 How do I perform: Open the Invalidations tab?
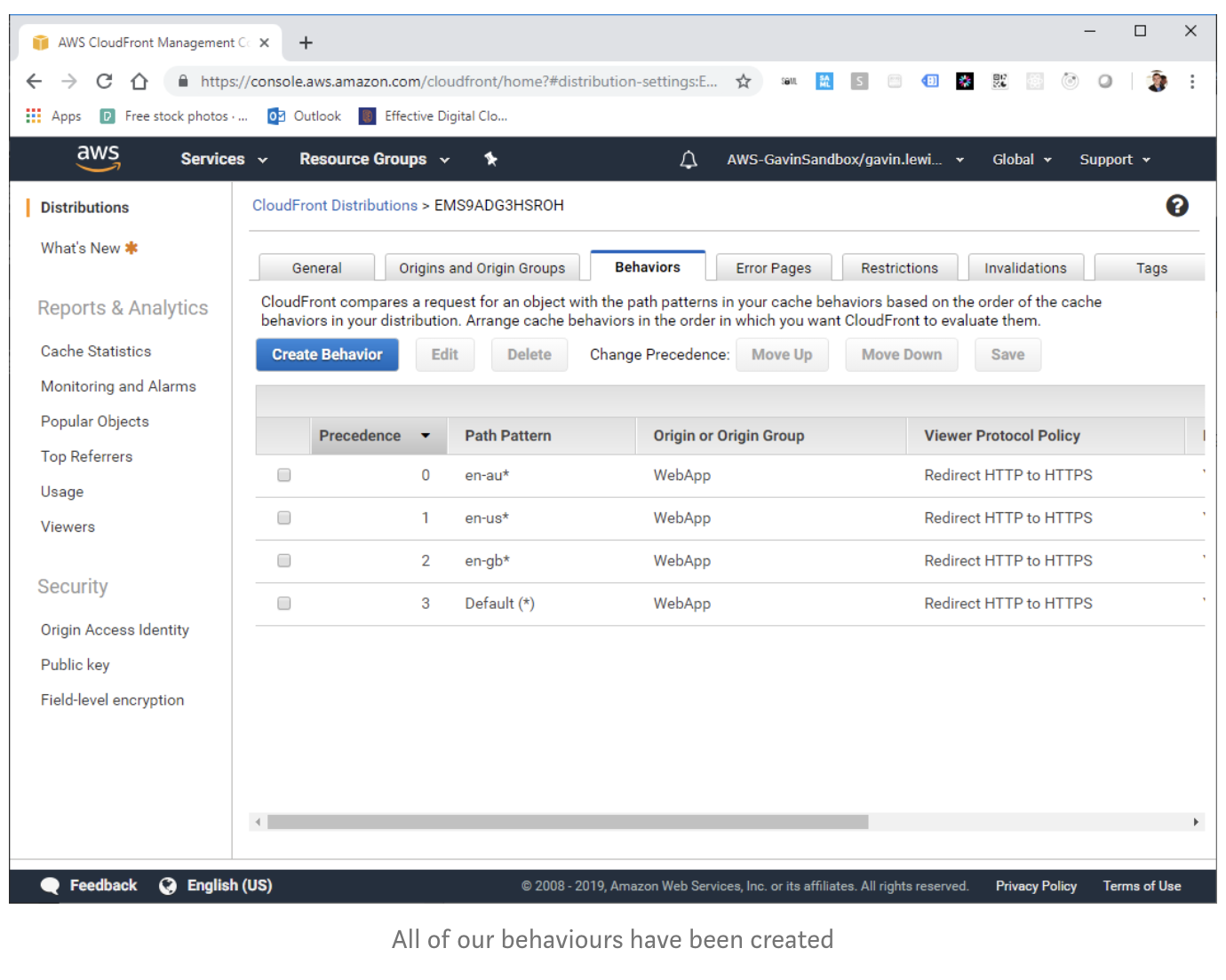pos(1025,268)
